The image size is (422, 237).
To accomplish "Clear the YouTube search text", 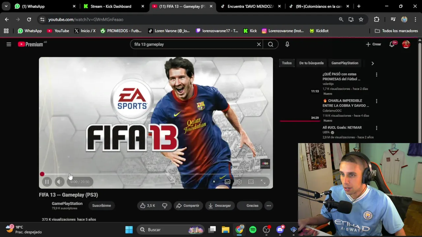I will (x=259, y=44).
